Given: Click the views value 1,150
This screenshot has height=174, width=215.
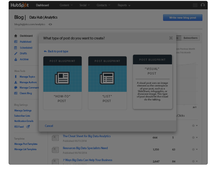Looking at the screenshot, I should pyautogui.click(x=156, y=149).
